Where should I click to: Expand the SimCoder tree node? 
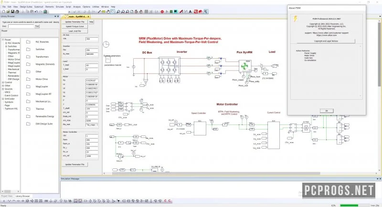pos(3,99)
